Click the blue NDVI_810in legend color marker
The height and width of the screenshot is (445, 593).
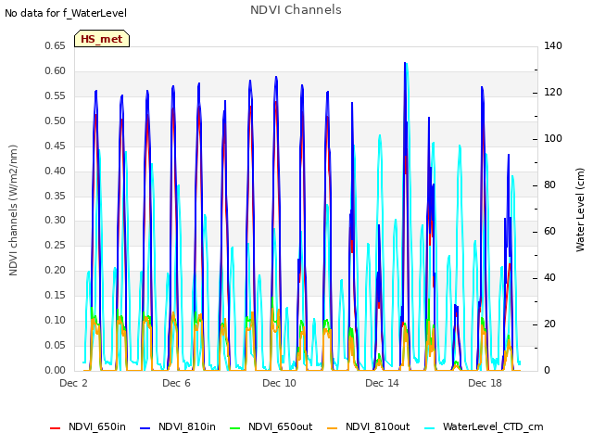[145, 428]
